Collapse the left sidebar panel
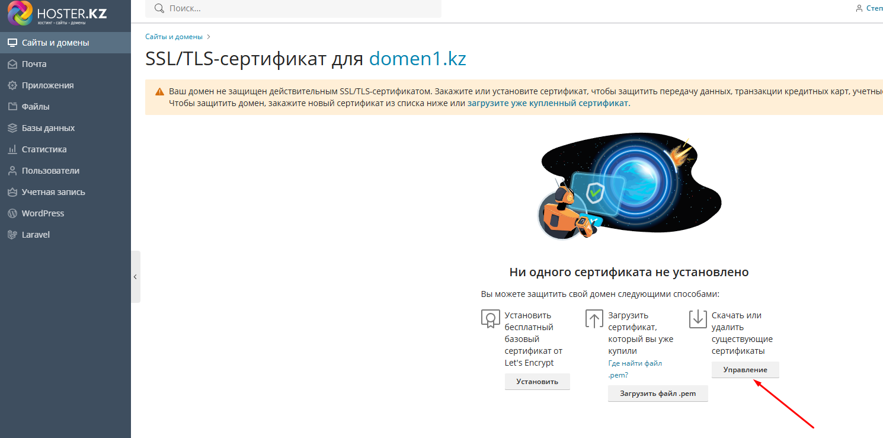The height and width of the screenshot is (438, 883). 135,277
